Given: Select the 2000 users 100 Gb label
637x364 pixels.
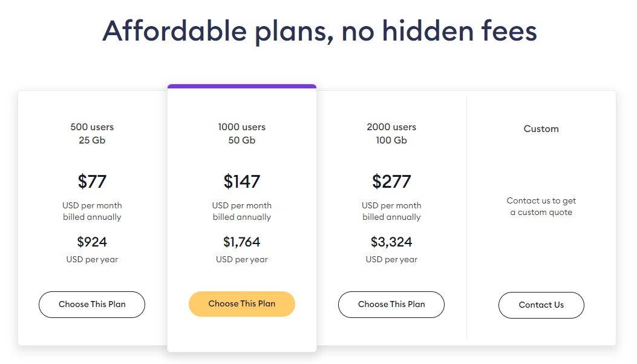Looking at the screenshot, I should [391, 133].
